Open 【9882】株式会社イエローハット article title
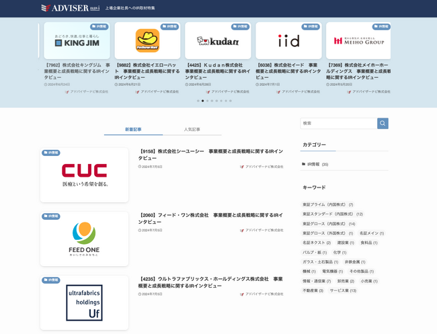Viewport: 437px width, 334px height. tap(147, 71)
